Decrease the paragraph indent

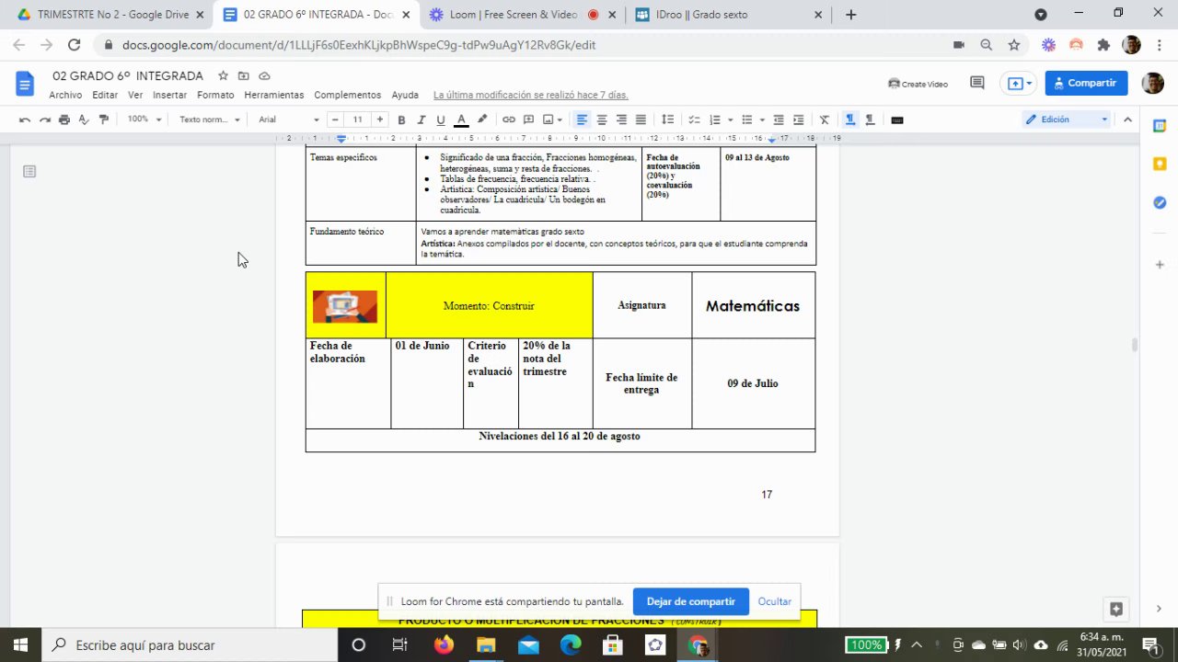pos(779,120)
